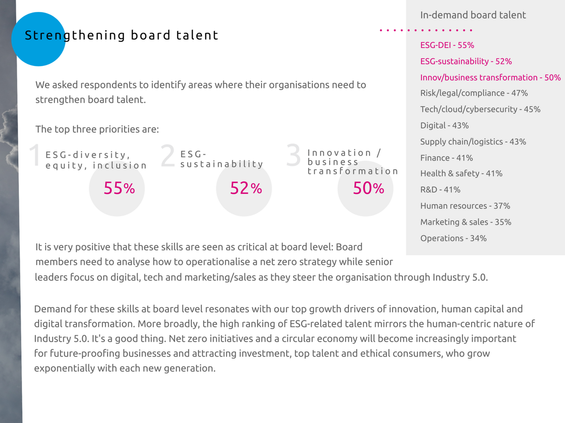
Task: Click the 'The top three priorities are:' text
Action: (97, 129)
